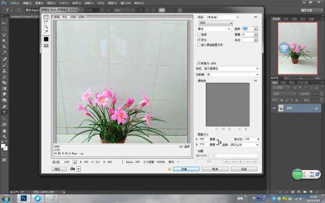
Task: Toggle the 嵌入颜色配置文件 checkbox
Action: (x=199, y=45)
